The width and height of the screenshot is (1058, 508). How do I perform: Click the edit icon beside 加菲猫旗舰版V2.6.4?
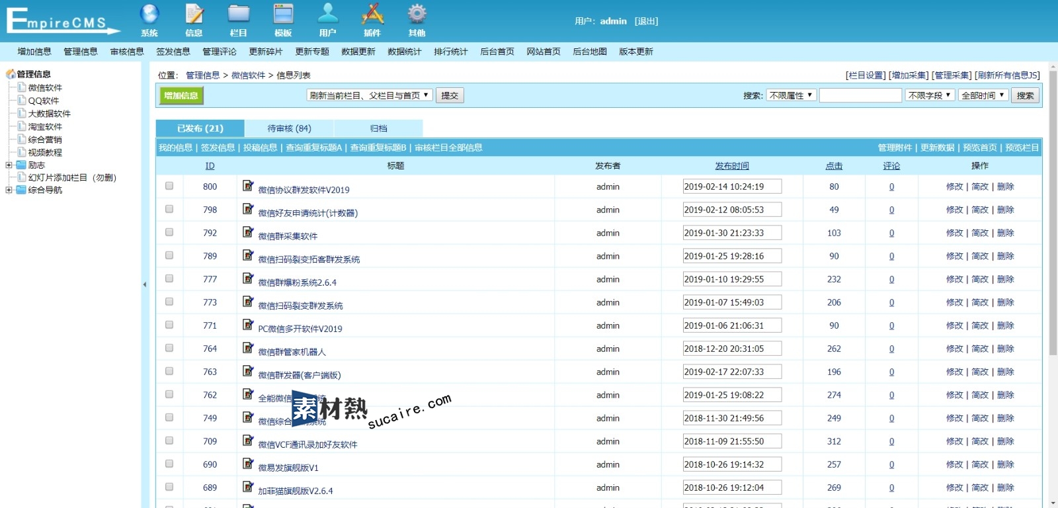[248, 487]
